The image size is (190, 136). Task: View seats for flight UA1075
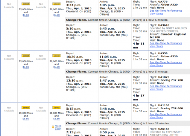(157, 89)
